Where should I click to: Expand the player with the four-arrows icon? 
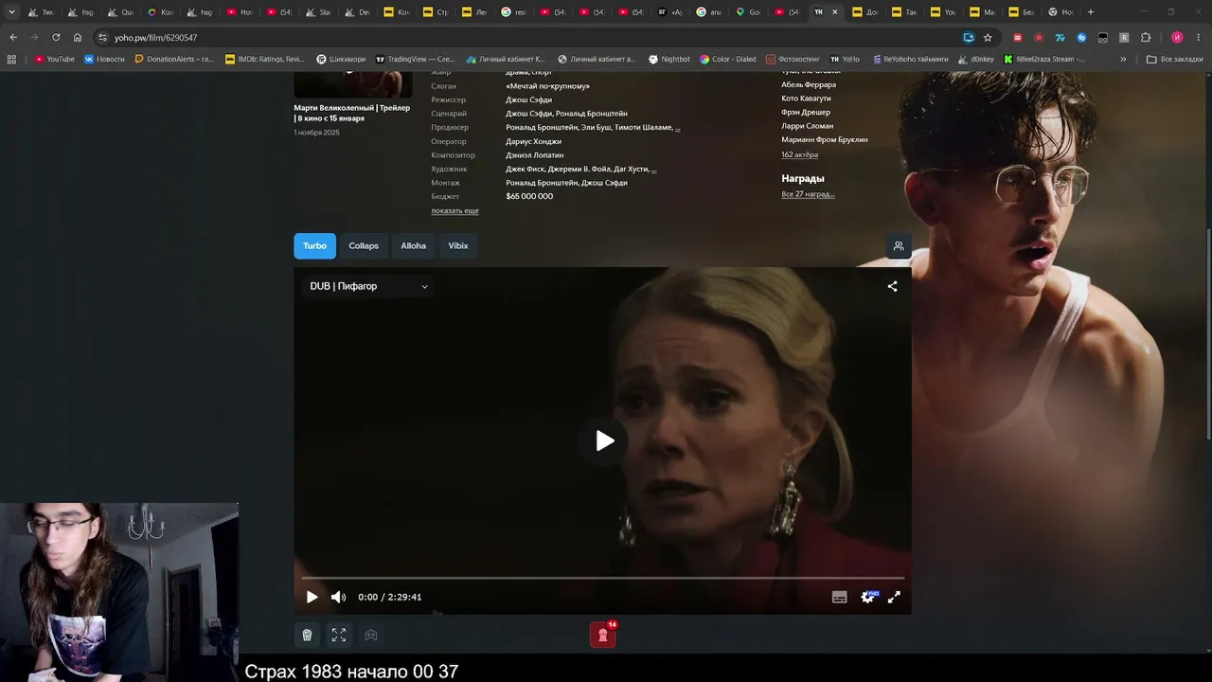tap(339, 635)
